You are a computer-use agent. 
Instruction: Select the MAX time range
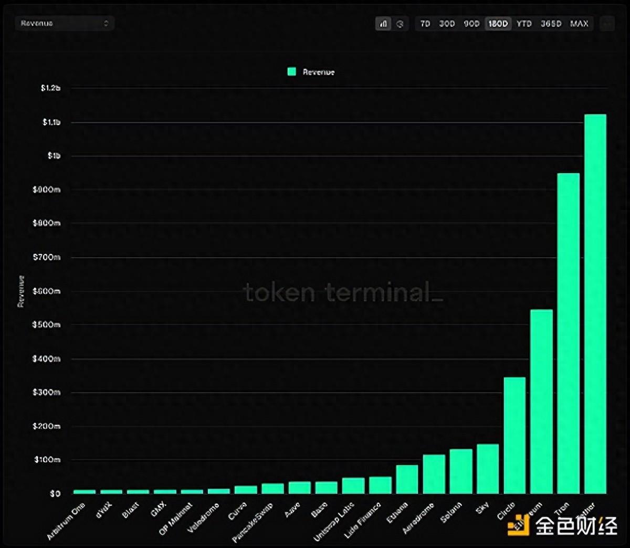pyautogui.click(x=579, y=24)
